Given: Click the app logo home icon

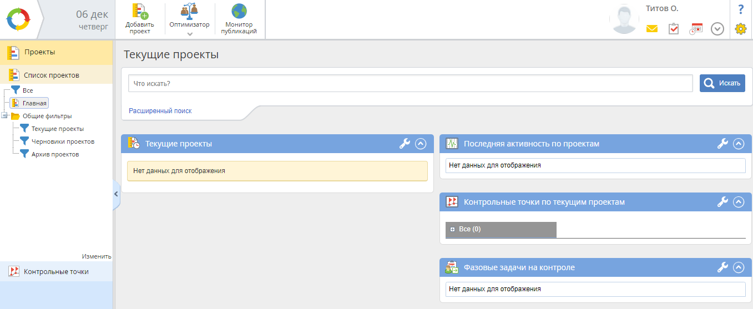Looking at the screenshot, I should [x=19, y=19].
